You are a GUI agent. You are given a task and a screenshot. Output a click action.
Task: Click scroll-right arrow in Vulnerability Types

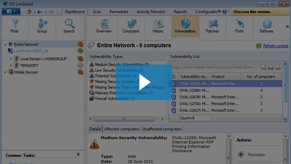(162, 119)
